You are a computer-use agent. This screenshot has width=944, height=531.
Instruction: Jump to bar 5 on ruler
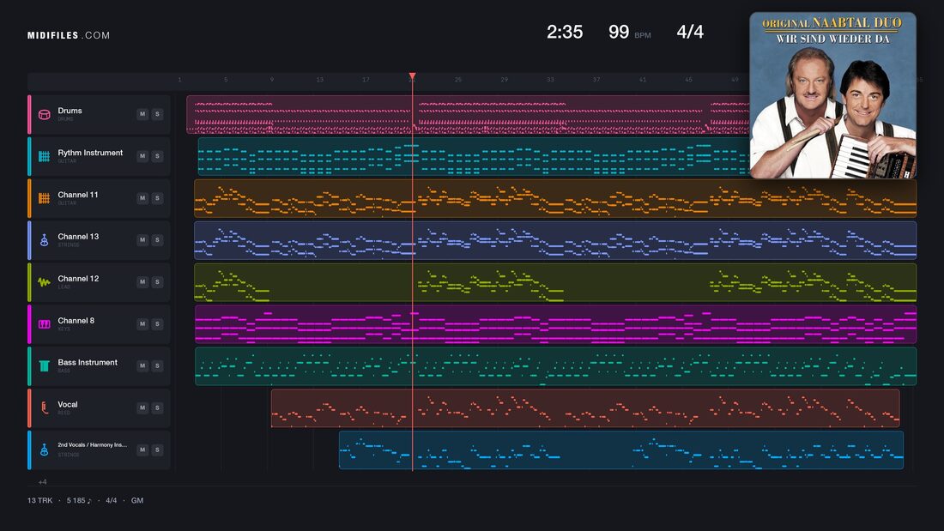click(x=226, y=80)
